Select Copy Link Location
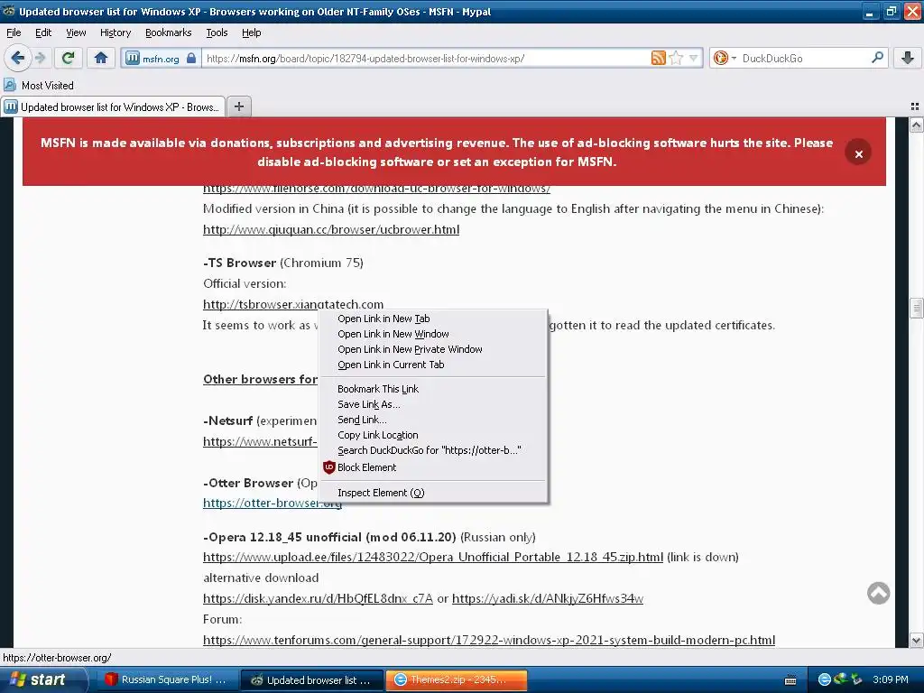 click(433, 435)
